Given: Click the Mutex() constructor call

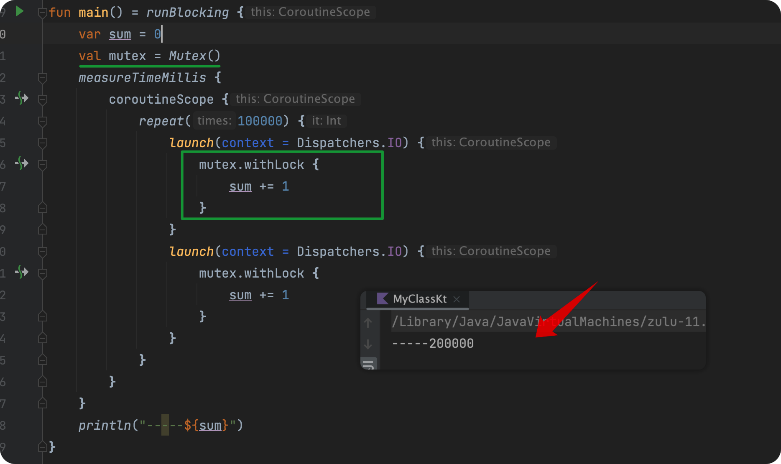Looking at the screenshot, I should pyautogui.click(x=194, y=56).
